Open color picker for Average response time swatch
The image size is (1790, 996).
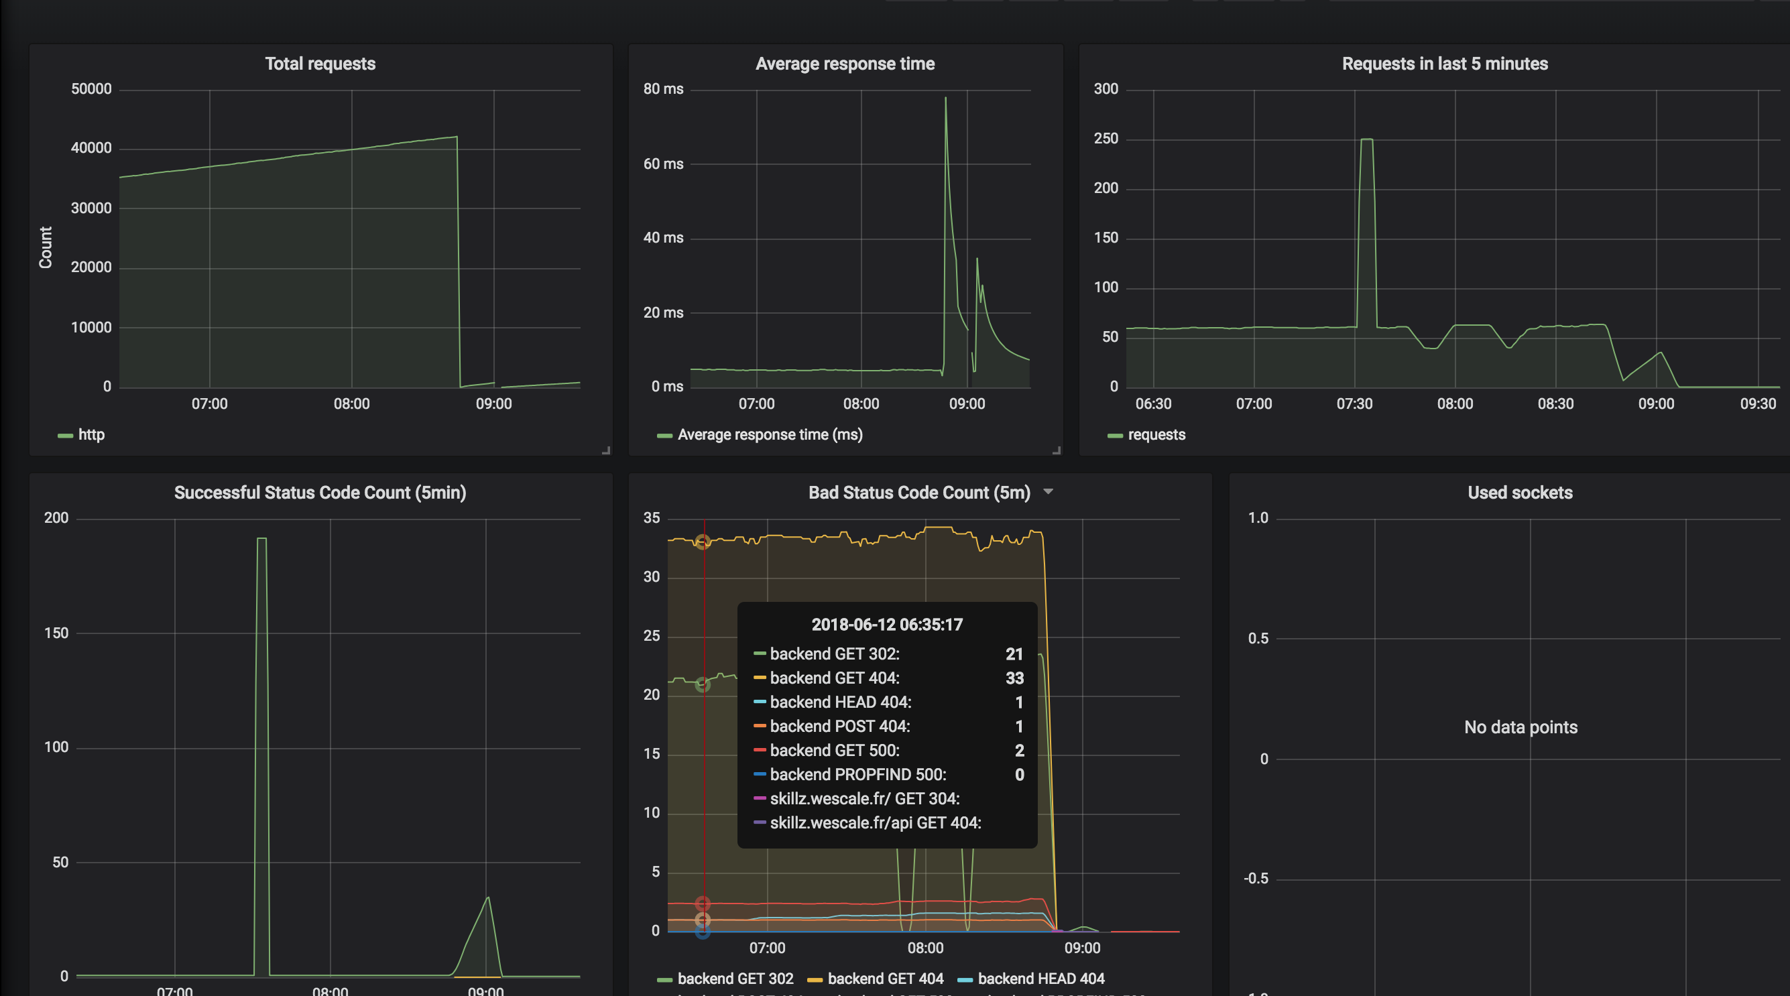pos(664,436)
